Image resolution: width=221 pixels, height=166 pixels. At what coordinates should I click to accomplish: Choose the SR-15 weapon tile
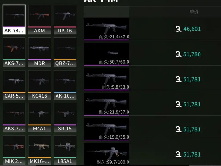click(x=65, y=117)
